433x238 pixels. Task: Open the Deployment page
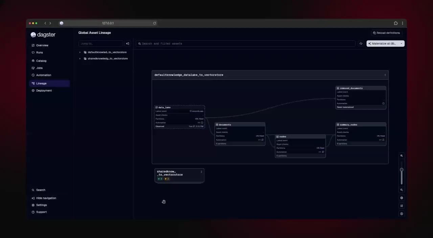pyautogui.click(x=49, y=91)
